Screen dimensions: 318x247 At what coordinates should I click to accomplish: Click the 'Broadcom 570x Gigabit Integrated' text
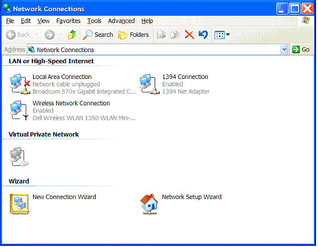(x=84, y=92)
